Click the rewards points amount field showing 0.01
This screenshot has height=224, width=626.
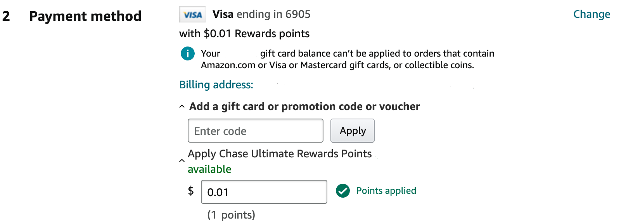(264, 191)
